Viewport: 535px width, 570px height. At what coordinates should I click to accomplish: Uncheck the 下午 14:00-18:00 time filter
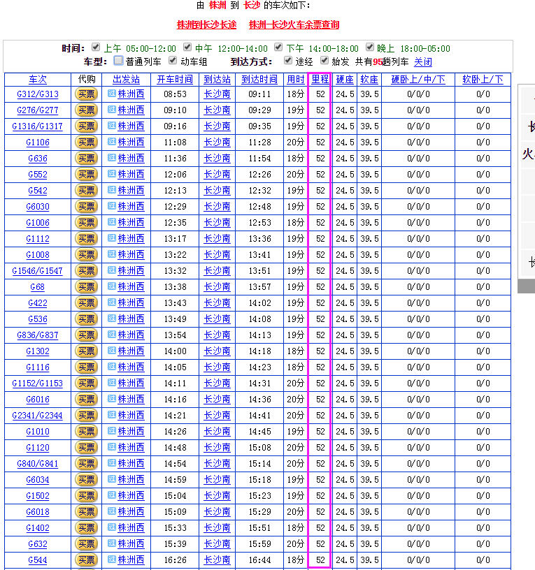278,47
